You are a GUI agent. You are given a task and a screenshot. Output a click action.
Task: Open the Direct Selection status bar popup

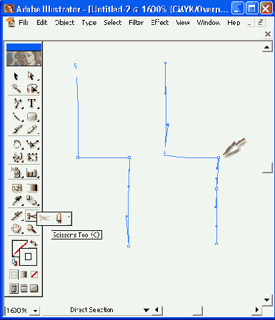point(146,310)
